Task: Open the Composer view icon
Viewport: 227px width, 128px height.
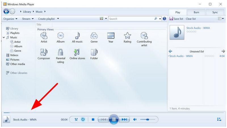Action: [44, 52]
